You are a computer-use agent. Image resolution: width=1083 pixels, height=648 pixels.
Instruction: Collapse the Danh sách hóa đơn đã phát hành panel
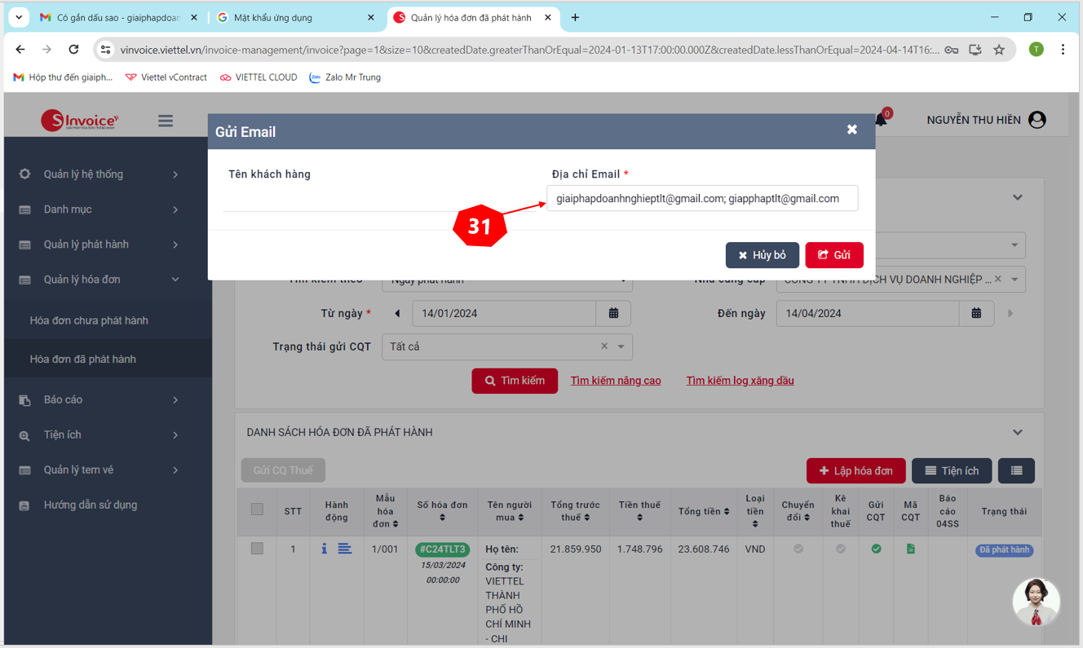click(x=1017, y=432)
